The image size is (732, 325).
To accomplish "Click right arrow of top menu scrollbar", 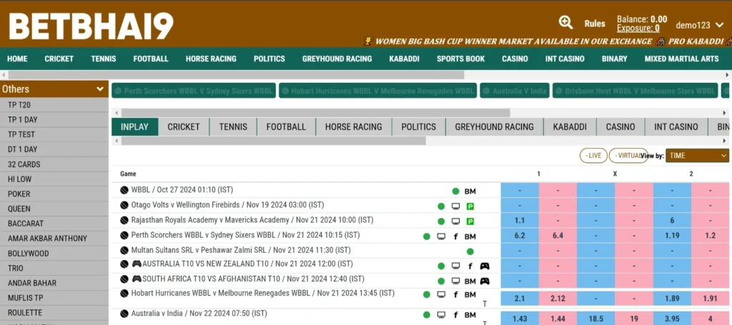I will pos(727,74).
